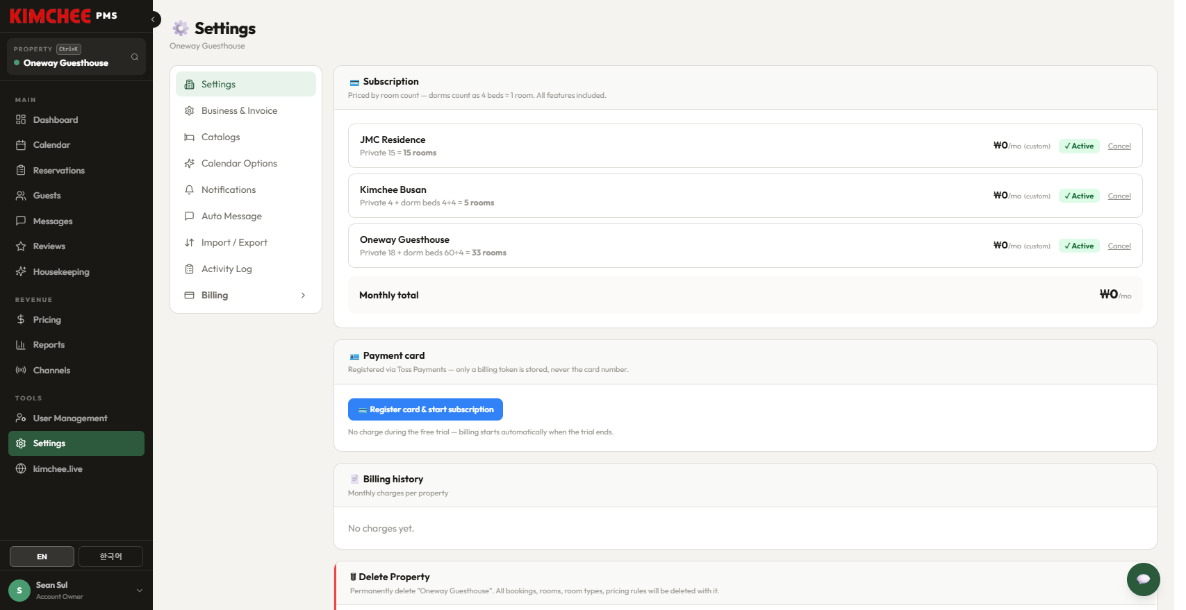Click the Calendar Options sparkle icon
The width and height of the screenshot is (1186, 610).
(189, 163)
